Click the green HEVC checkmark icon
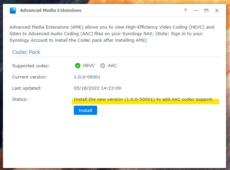This screenshot has height=170, width=230. tap(78, 66)
